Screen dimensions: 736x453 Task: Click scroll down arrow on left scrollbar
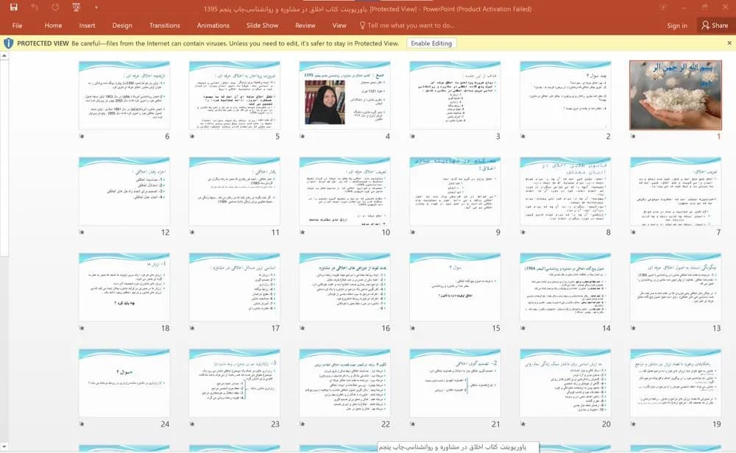pyautogui.click(x=4, y=446)
